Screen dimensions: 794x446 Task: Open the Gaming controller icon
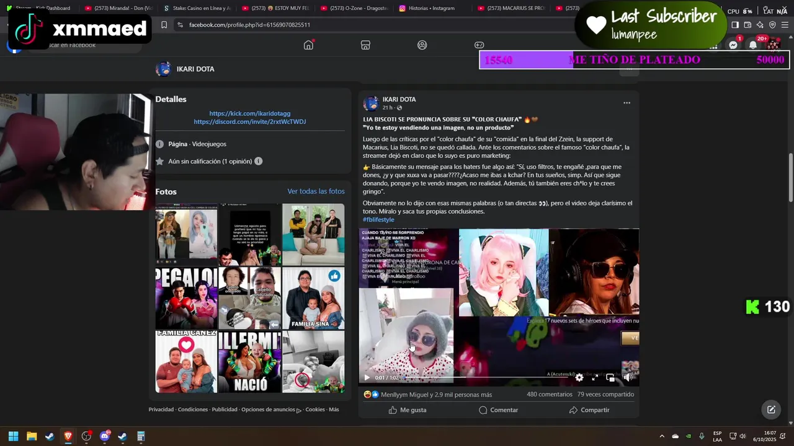tap(479, 45)
